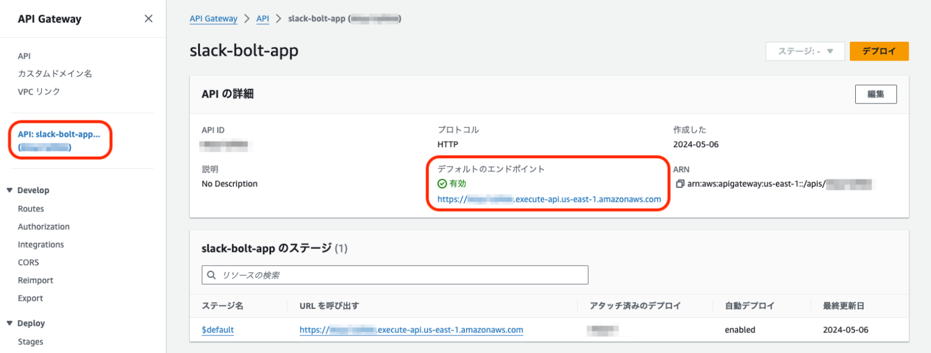Select Reimport in the sidebar
931x353 pixels.
click(x=35, y=280)
